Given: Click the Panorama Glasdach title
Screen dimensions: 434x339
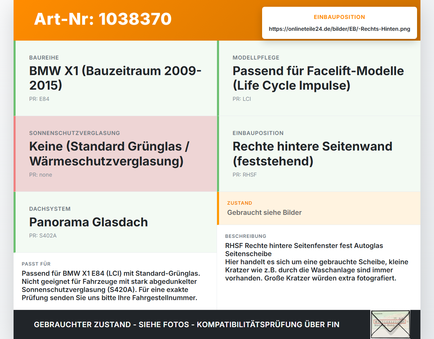Looking at the screenshot, I should tap(88, 222).
